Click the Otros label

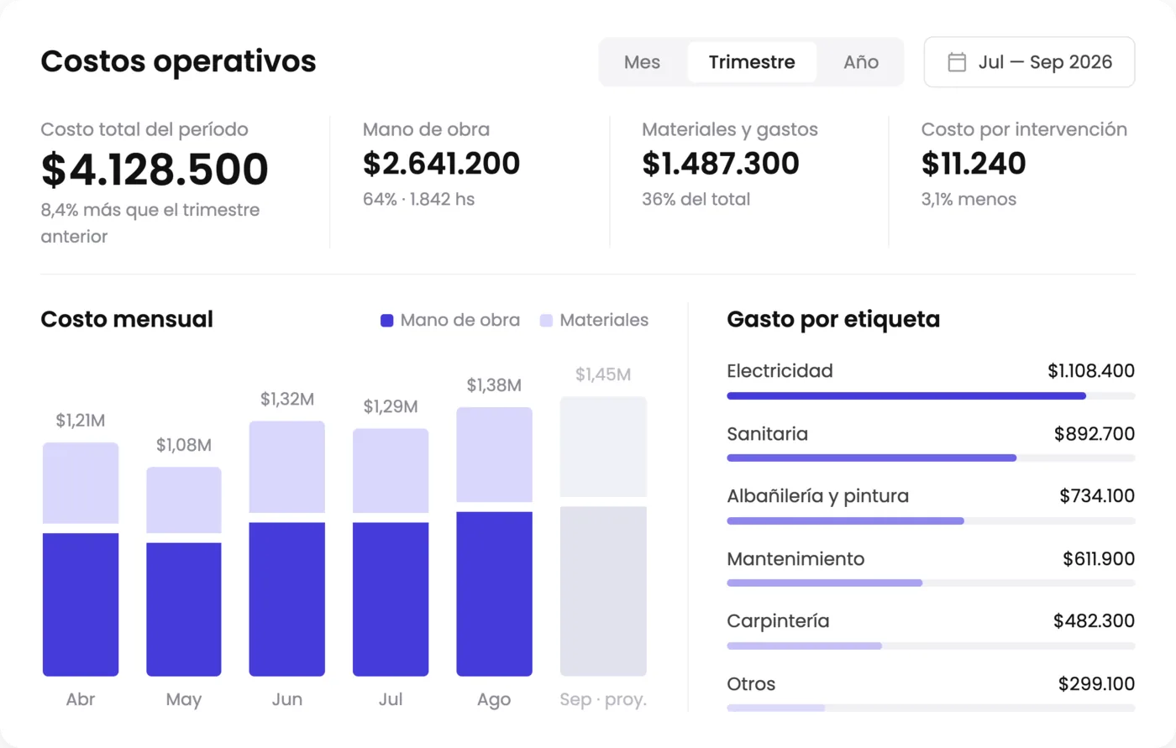click(751, 684)
